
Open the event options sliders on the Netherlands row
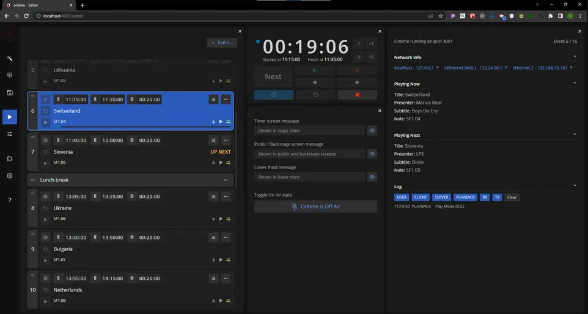(213, 279)
